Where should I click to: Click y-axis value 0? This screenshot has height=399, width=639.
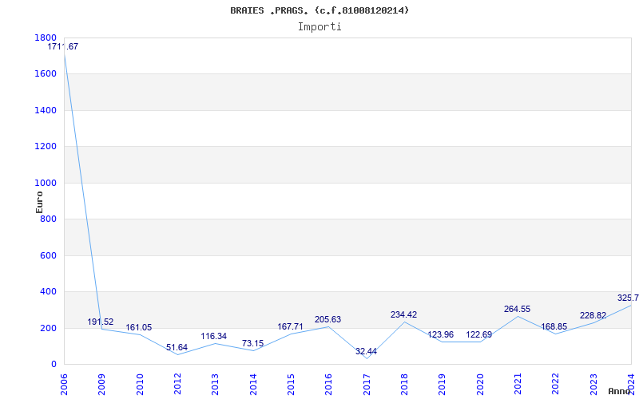coord(54,365)
